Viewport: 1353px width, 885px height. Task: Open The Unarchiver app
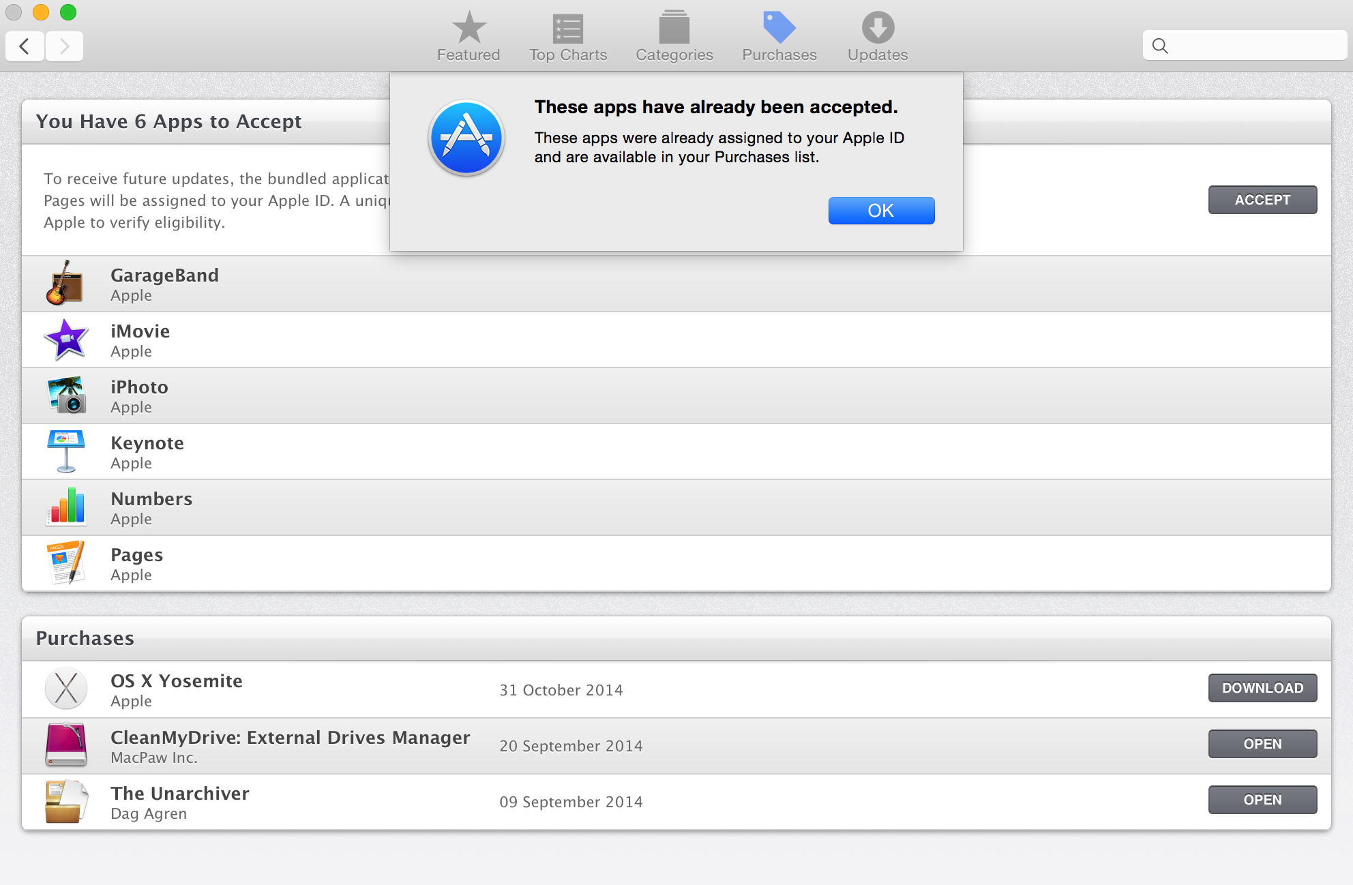tap(1262, 800)
